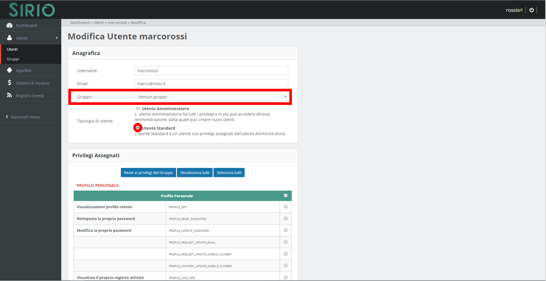Click the SIRIO logo
Screen dimensions: 546x281
point(32,10)
